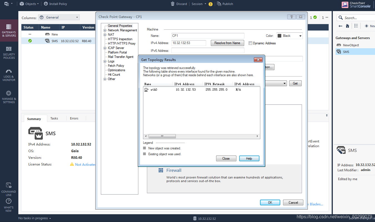Open the Gateways & Servers view

[9, 30]
